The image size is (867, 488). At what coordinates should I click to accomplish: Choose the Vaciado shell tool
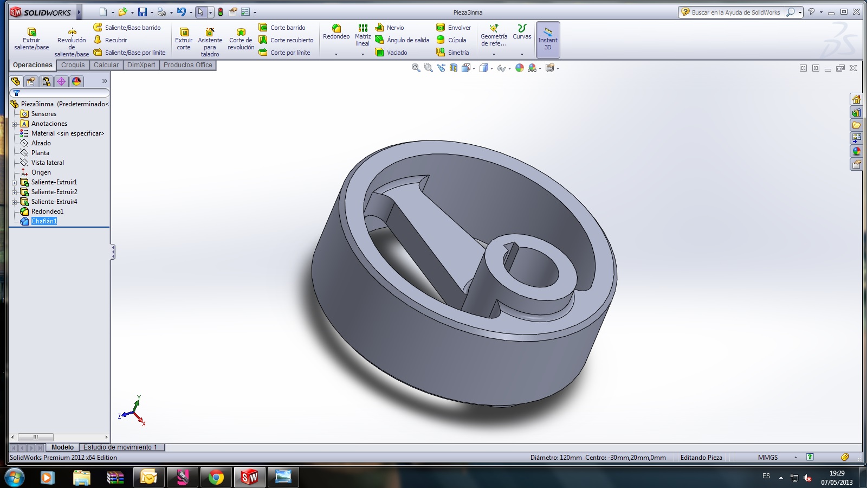(x=391, y=53)
